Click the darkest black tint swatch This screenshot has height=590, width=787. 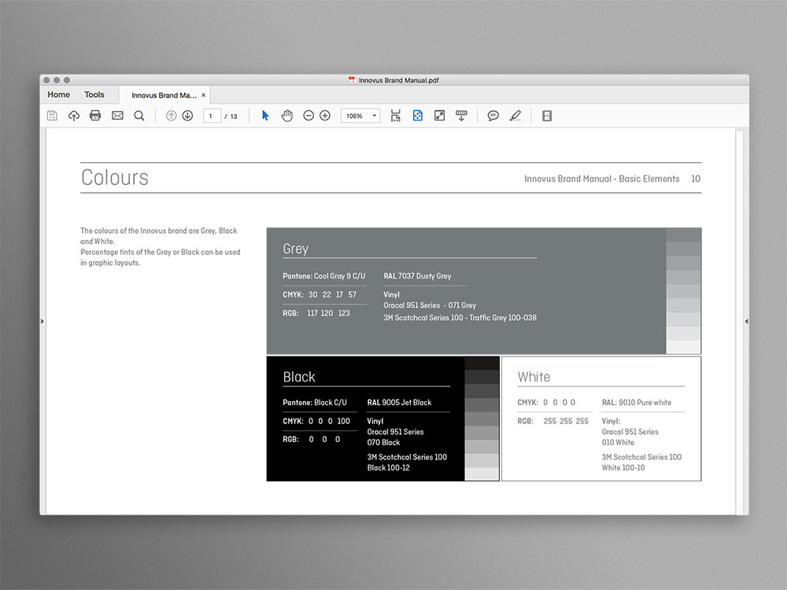(x=482, y=363)
